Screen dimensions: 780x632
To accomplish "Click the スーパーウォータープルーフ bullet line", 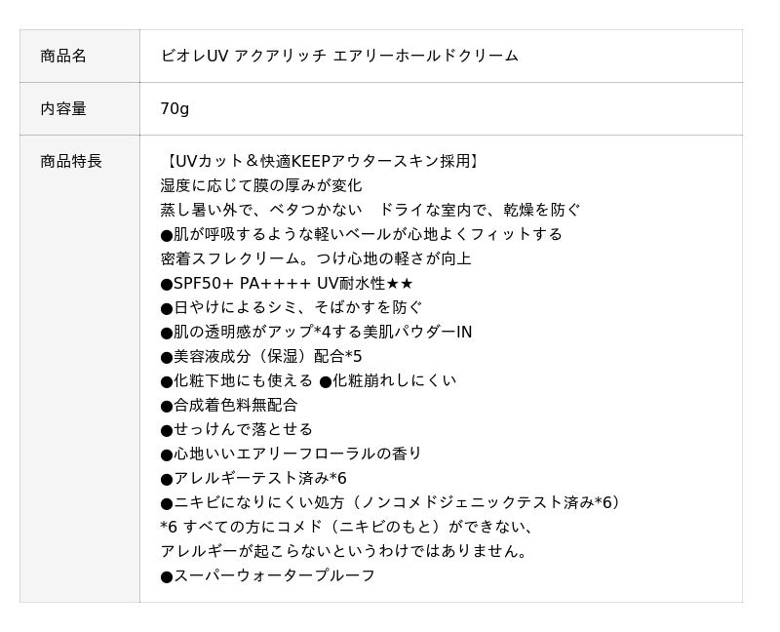I will (268, 575).
